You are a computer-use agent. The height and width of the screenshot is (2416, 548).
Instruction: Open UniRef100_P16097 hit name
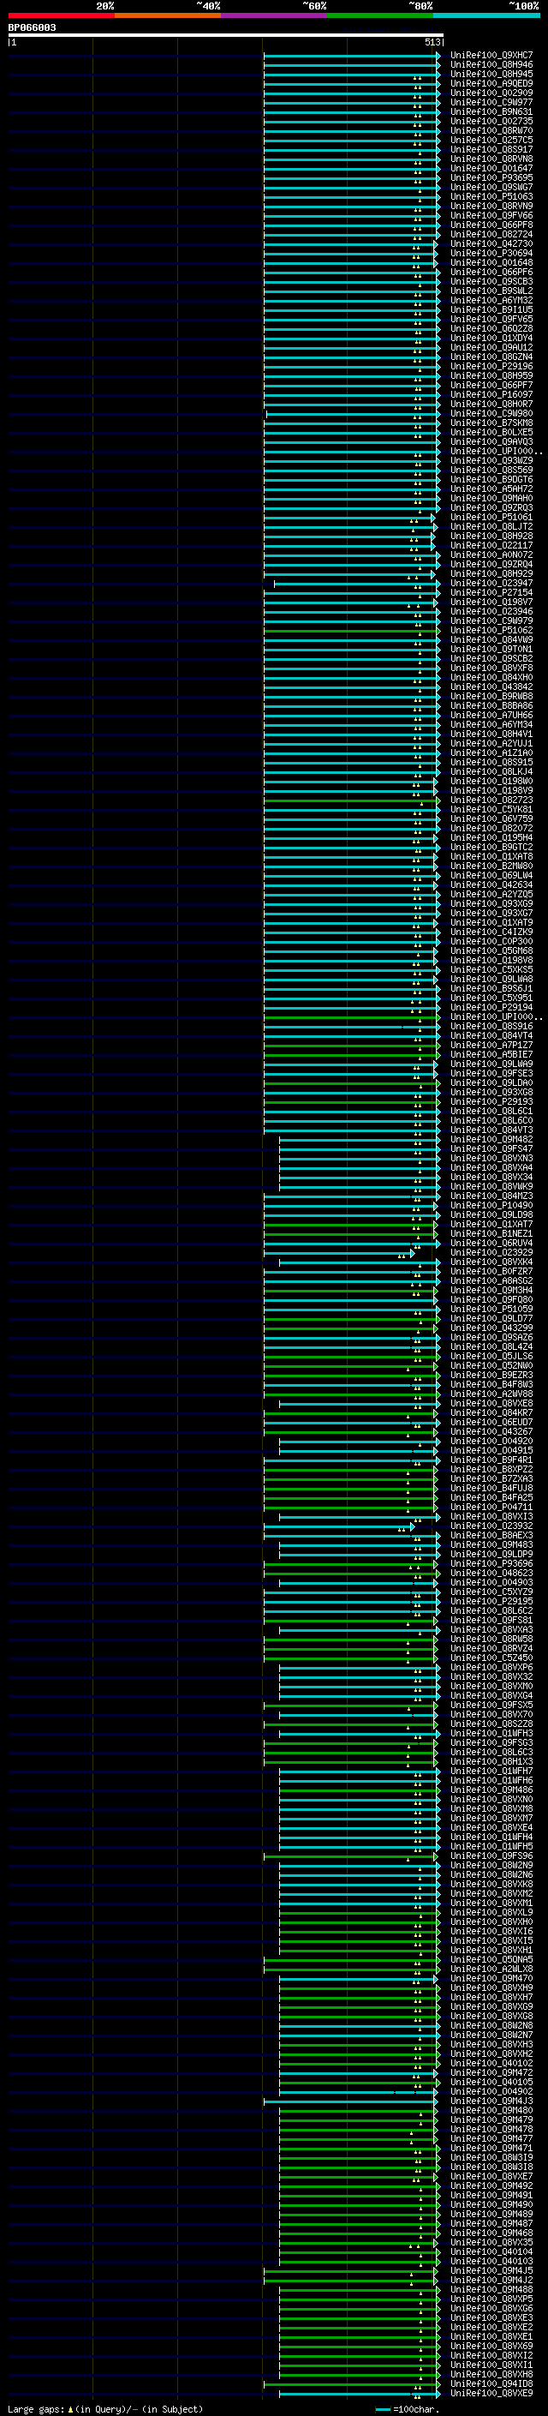[x=491, y=395]
